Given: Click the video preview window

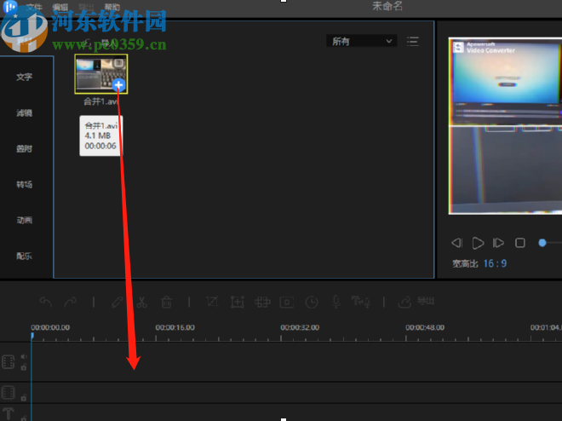Looking at the screenshot, I should [505, 126].
